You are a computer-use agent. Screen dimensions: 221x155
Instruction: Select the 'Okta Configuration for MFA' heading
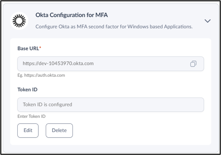tap(72, 15)
